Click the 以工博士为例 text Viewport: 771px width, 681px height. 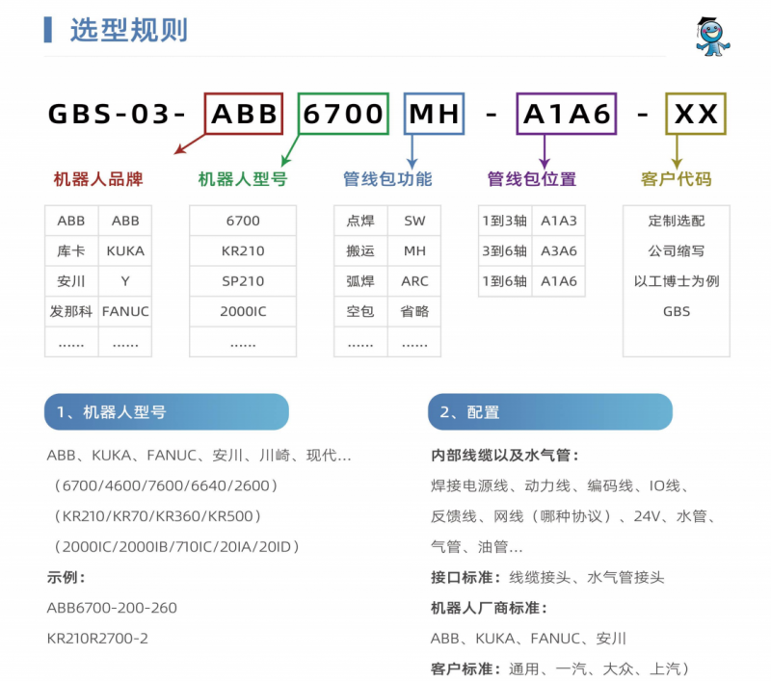coord(677,281)
